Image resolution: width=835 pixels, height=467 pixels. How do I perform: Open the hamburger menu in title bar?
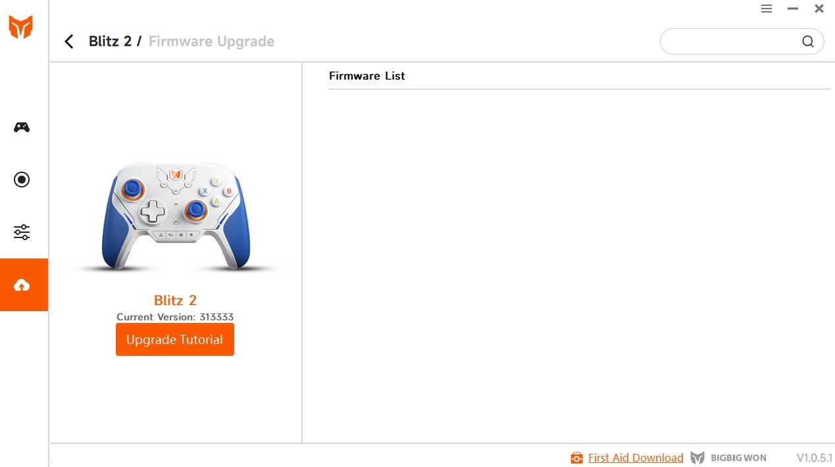(x=767, y=9)
